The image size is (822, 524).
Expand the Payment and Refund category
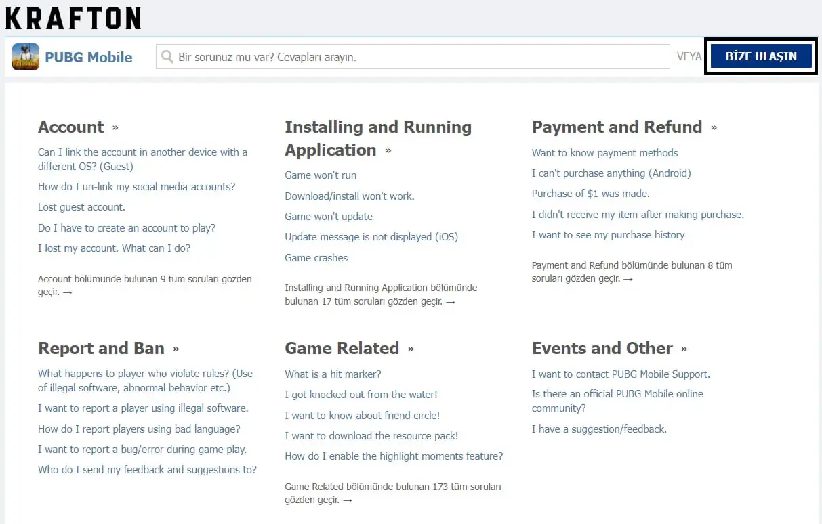click(x=617, y=127)
